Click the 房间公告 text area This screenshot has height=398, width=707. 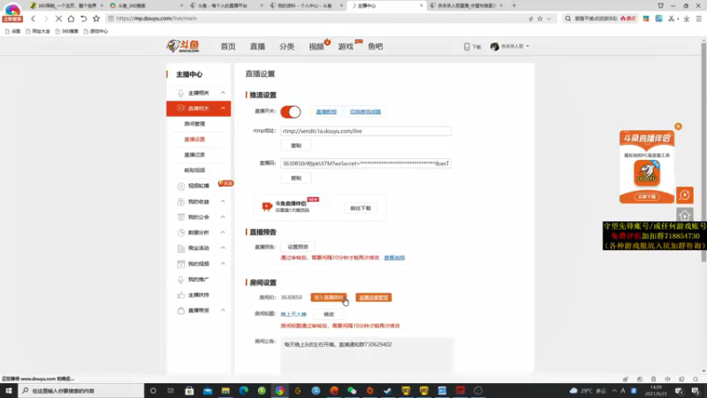click(x=367, y=356)
